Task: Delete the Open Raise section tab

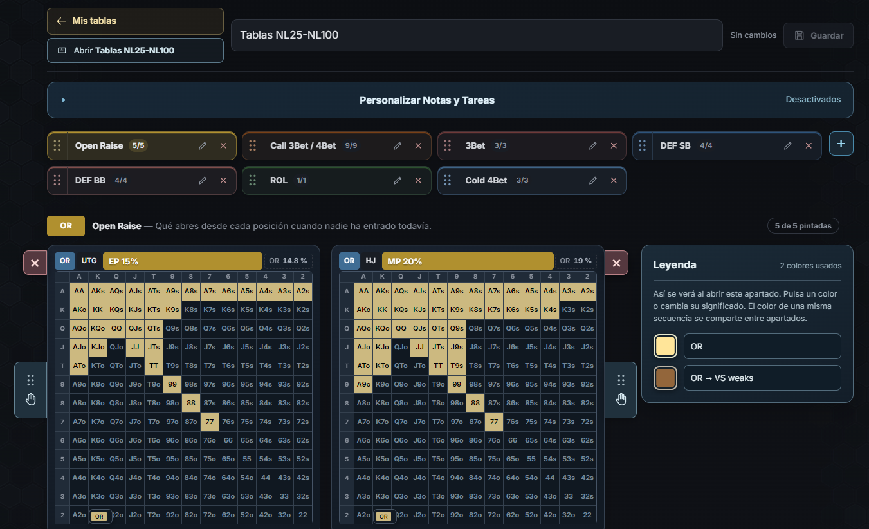Action: pos(223,146)
